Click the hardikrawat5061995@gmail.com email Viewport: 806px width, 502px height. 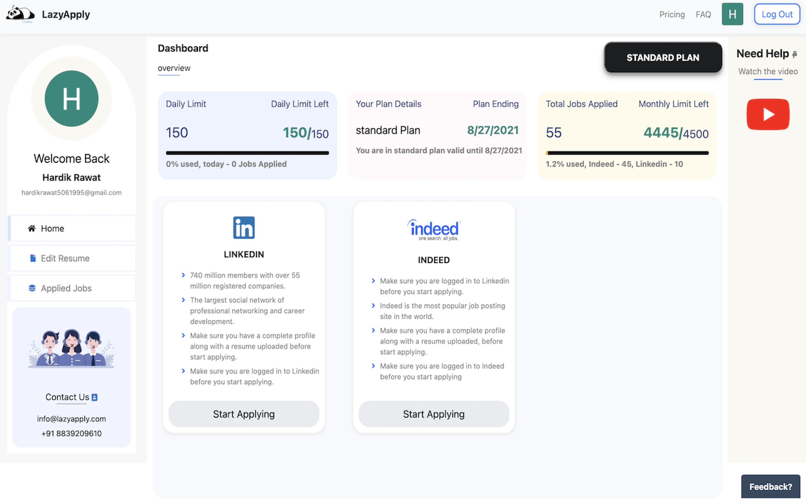(x=71, y=193)
